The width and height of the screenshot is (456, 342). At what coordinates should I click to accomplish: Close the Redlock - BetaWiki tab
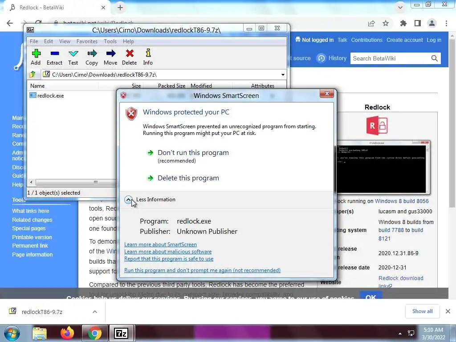[103, 8]
